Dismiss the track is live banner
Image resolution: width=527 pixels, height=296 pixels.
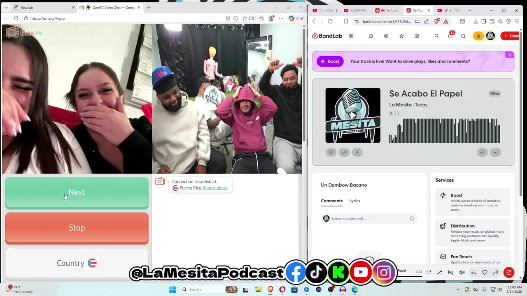[x=510, y=55]
